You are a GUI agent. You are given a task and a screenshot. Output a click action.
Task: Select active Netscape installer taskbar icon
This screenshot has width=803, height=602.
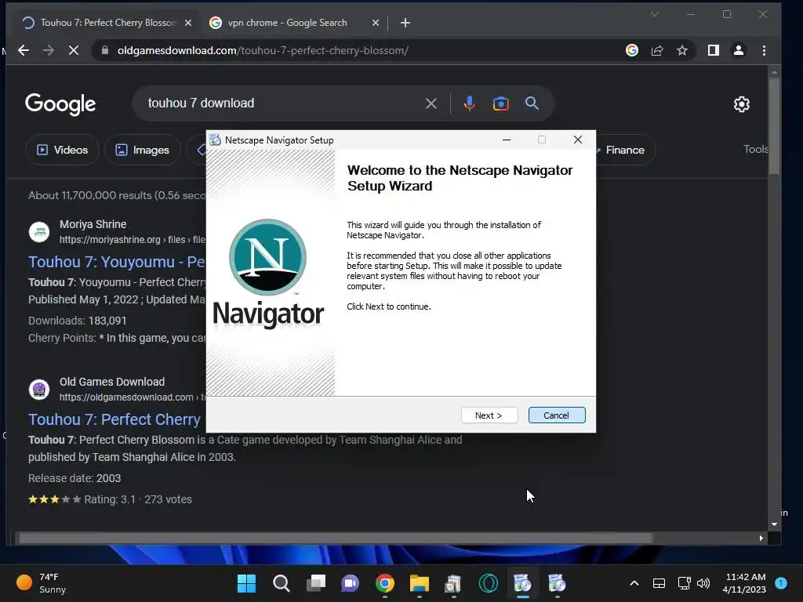[523, 583]
